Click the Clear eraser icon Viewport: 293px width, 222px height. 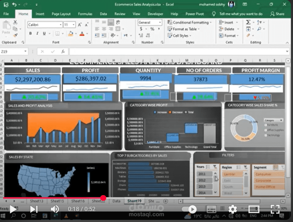click(x=248, y=35)
